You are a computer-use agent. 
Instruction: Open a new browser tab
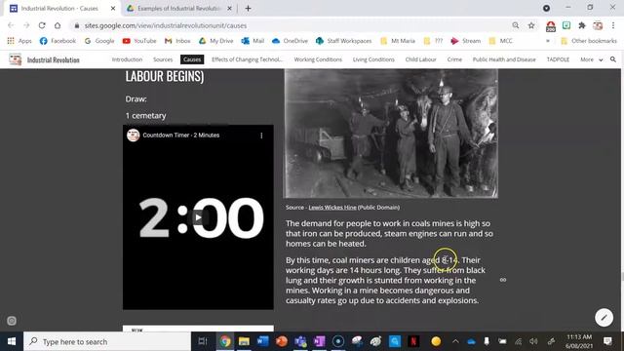pos(248,8)
